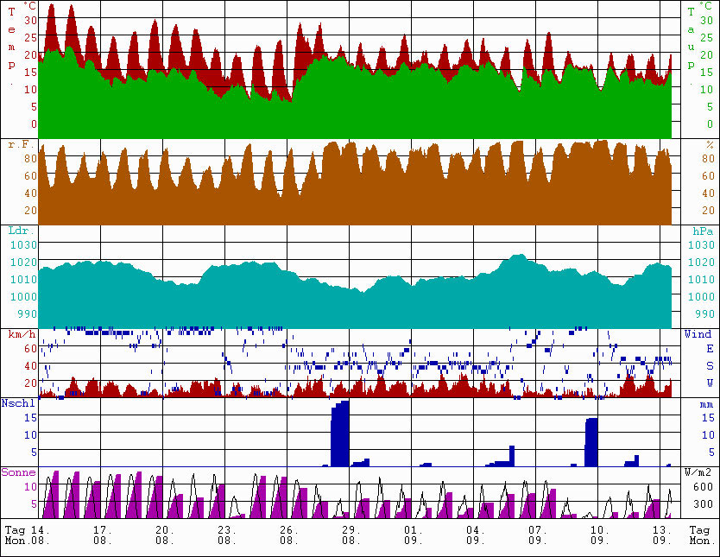Click the '10.' date axis label

600,530
